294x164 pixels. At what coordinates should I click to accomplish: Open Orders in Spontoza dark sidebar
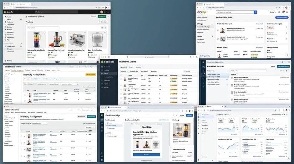click(x=106, y=74)
